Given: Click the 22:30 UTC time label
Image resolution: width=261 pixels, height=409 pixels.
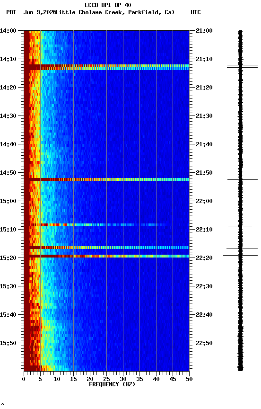Looking at the screenshot, I should coord(204,287).
